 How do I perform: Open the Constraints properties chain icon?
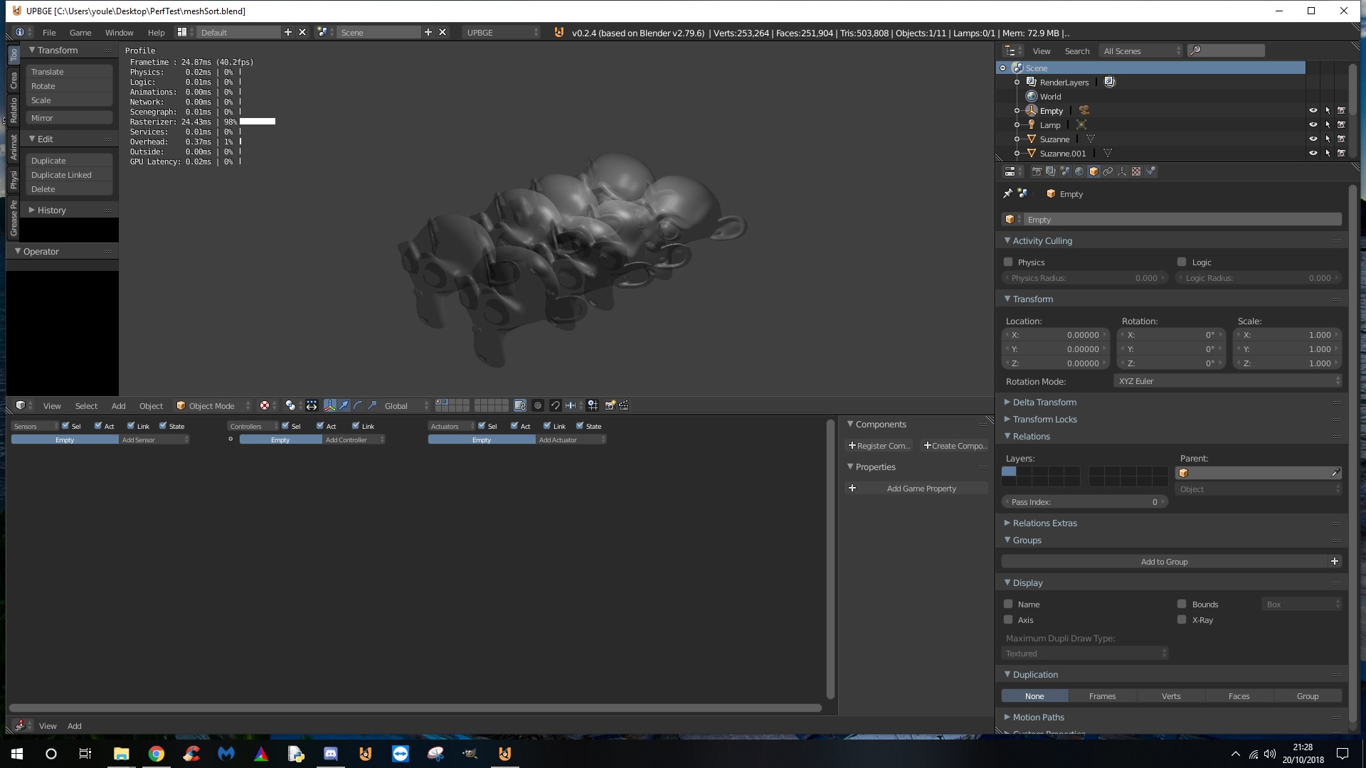click(x=1108, y=171)
